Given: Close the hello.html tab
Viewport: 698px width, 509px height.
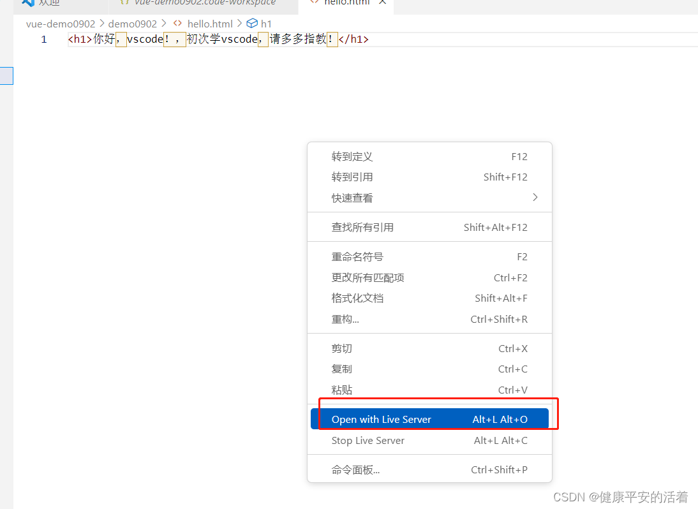Looking at the screenshot, I should coord(382,3).
